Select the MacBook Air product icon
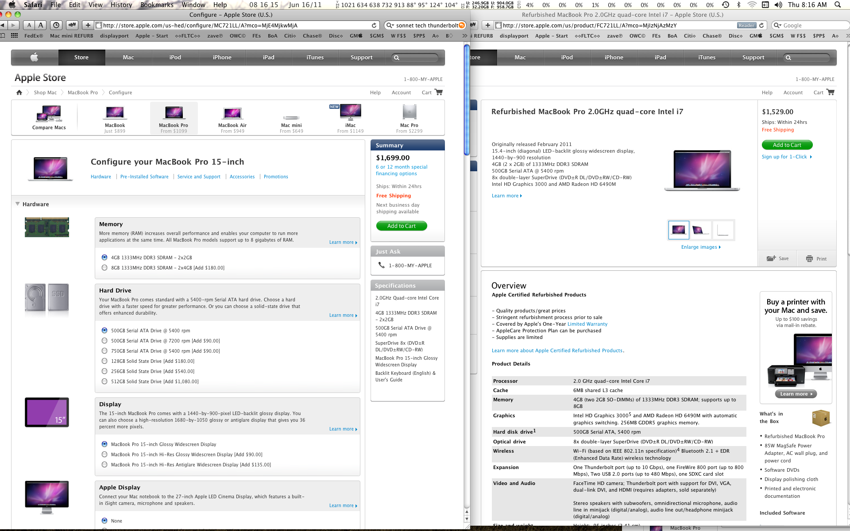The height and width of the screenshot is (531, 850). 232,113
